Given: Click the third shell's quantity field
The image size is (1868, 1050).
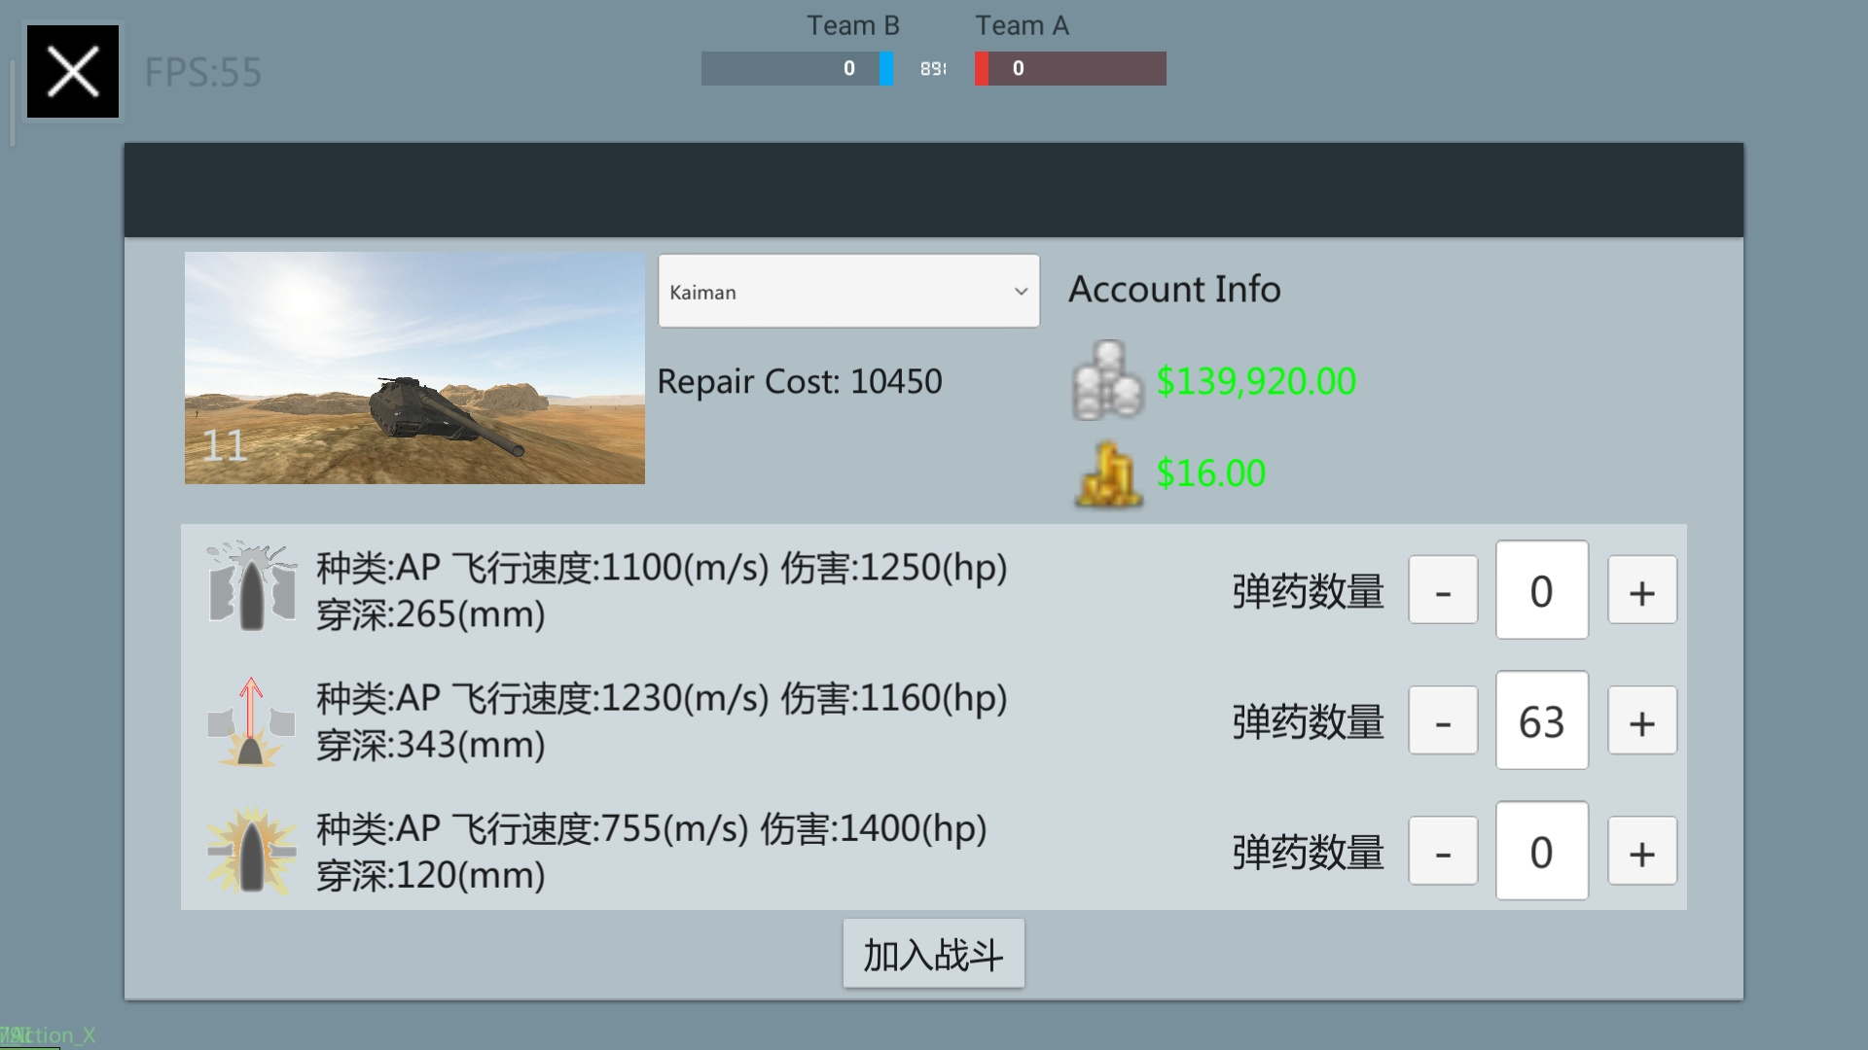Looking at the screenshot, I should pyautogui.click(x=1542, y=851).
